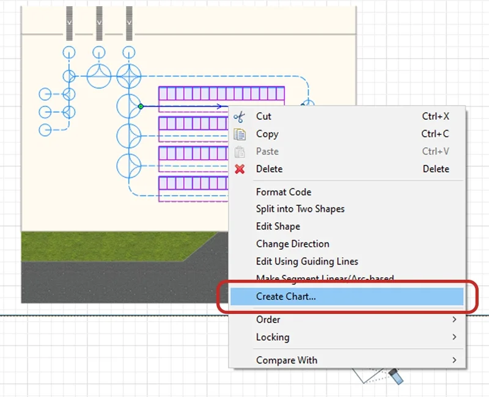Viewport: 489px width, 397px height.
Task: Click the green anchor point on the channel
Action: 141,106
